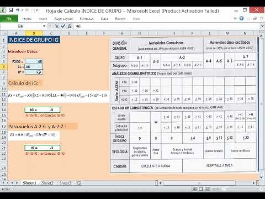Open the Formulas ribbon tab
The image size is (265, 199).
pyautogui.click(x=87, y=19)
